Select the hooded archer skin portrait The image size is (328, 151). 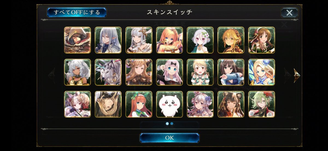[x=77, y=40]
